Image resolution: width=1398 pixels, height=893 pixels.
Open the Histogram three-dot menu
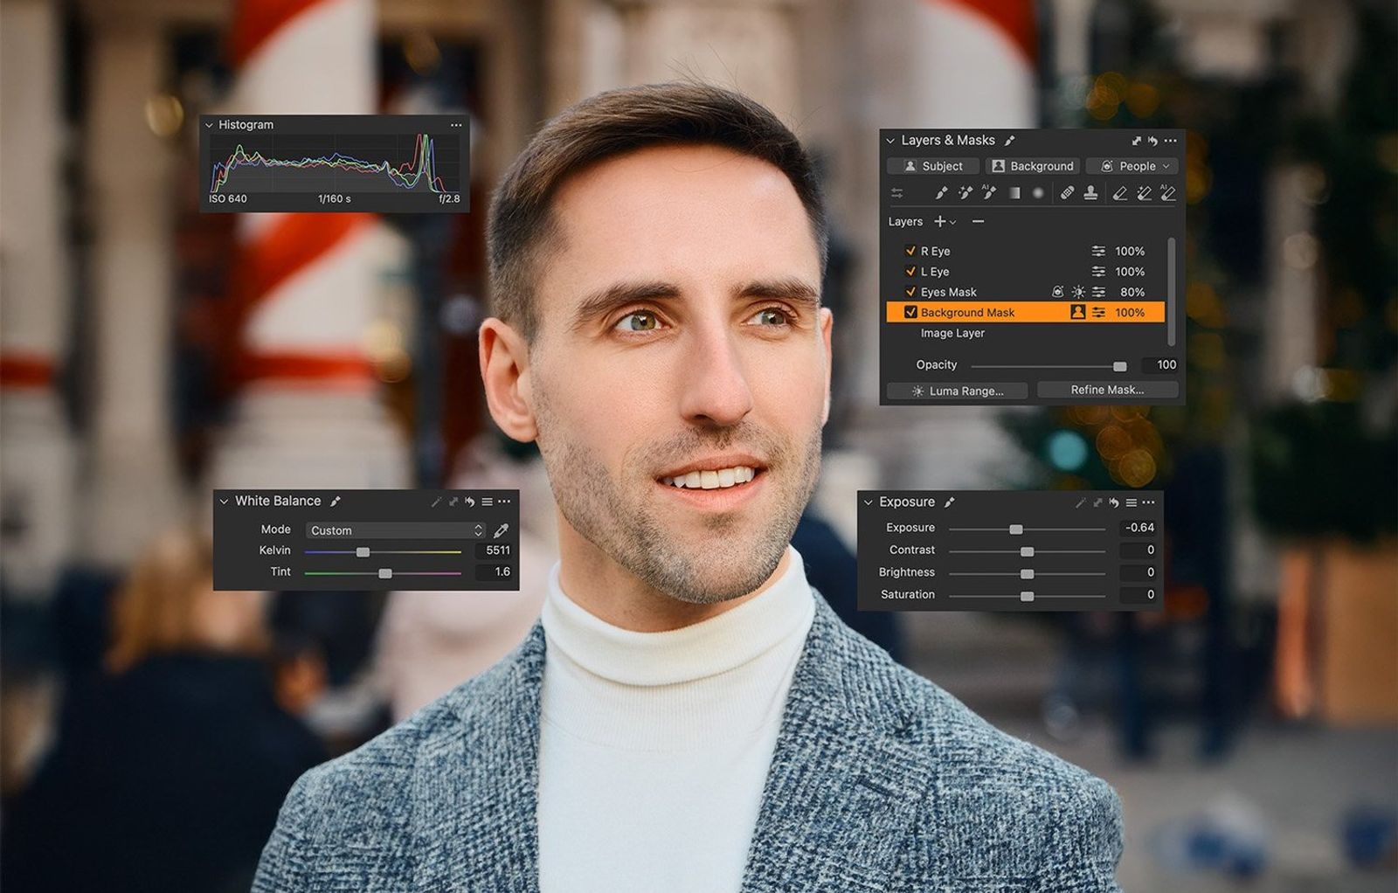click(x=456, y=125)
